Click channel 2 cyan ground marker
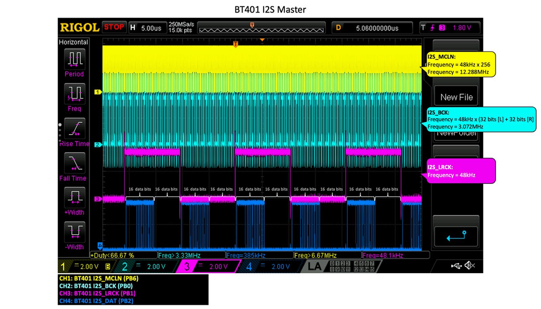 (98, 144)
